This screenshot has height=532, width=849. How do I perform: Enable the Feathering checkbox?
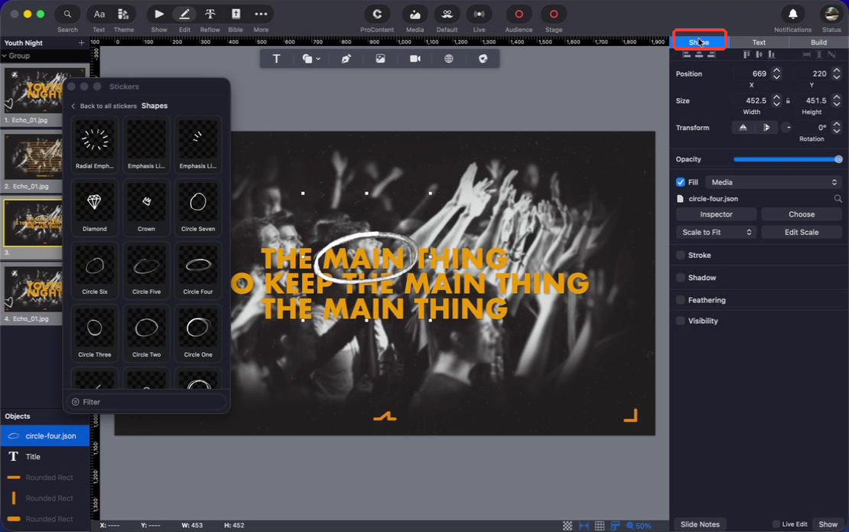(681, 299)
